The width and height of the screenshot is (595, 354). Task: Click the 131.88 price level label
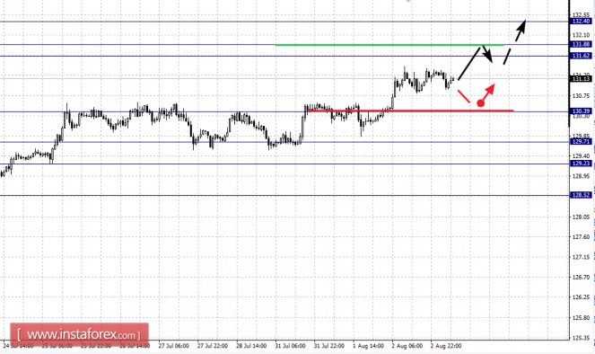click(581, 44)
